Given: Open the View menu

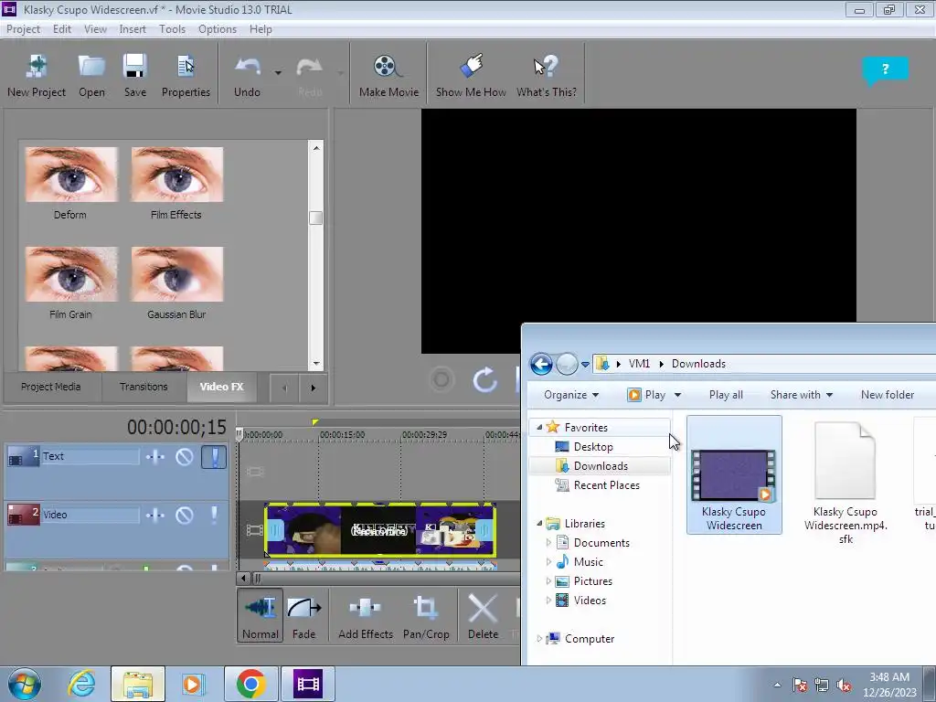Looking at the screenshot, I should pyautogui.click(x=95, y=29).
